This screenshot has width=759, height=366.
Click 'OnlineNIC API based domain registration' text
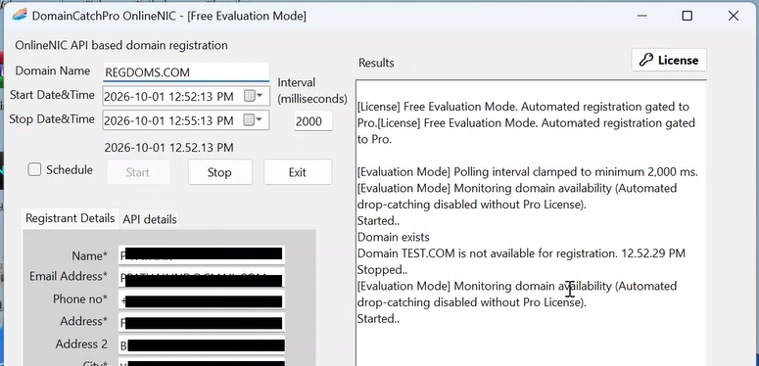pos(121,45)
